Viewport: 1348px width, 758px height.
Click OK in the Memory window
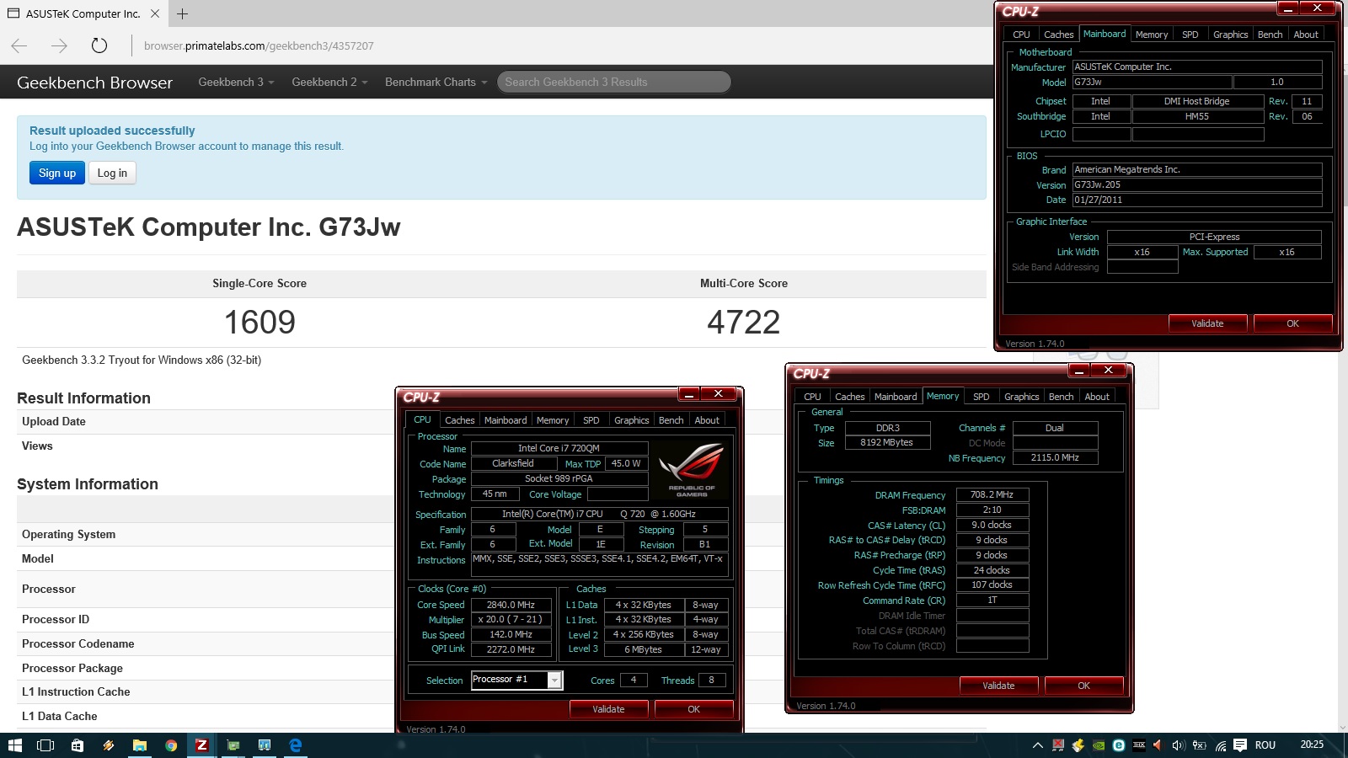click(1083, 686)
